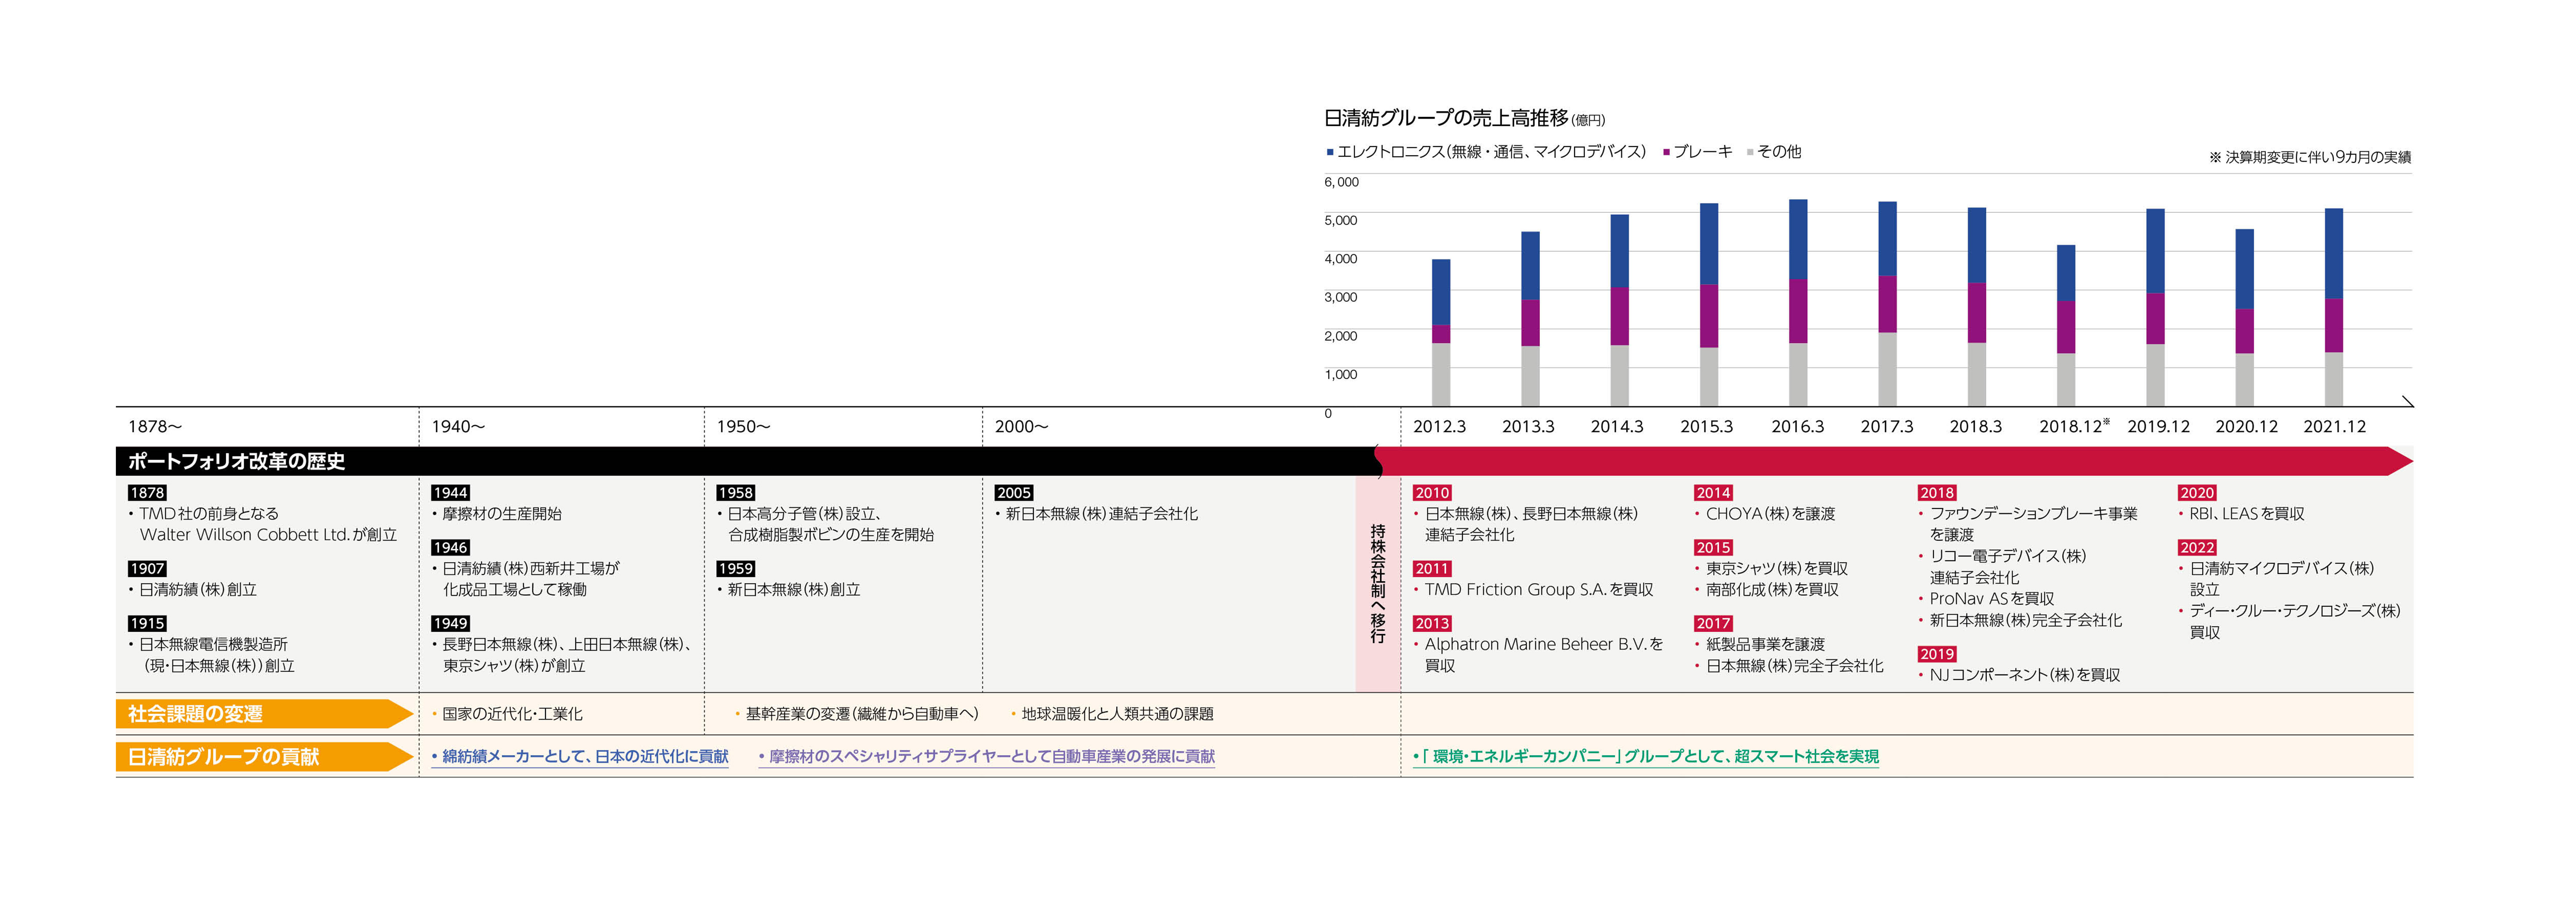This screenshot has height=911, width=2576.
Task: Click the red 2019 year tag
Action: (x=1937, y=653)
